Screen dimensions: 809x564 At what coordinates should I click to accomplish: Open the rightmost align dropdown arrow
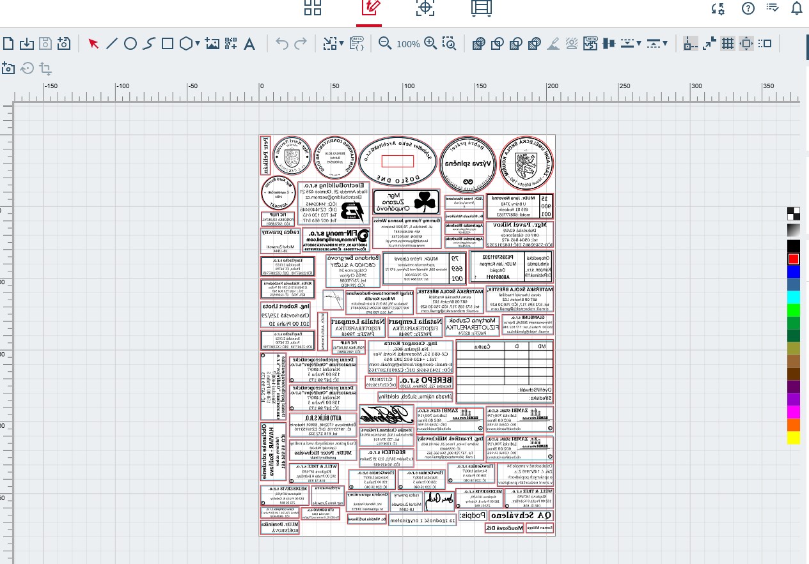(666, 43)
